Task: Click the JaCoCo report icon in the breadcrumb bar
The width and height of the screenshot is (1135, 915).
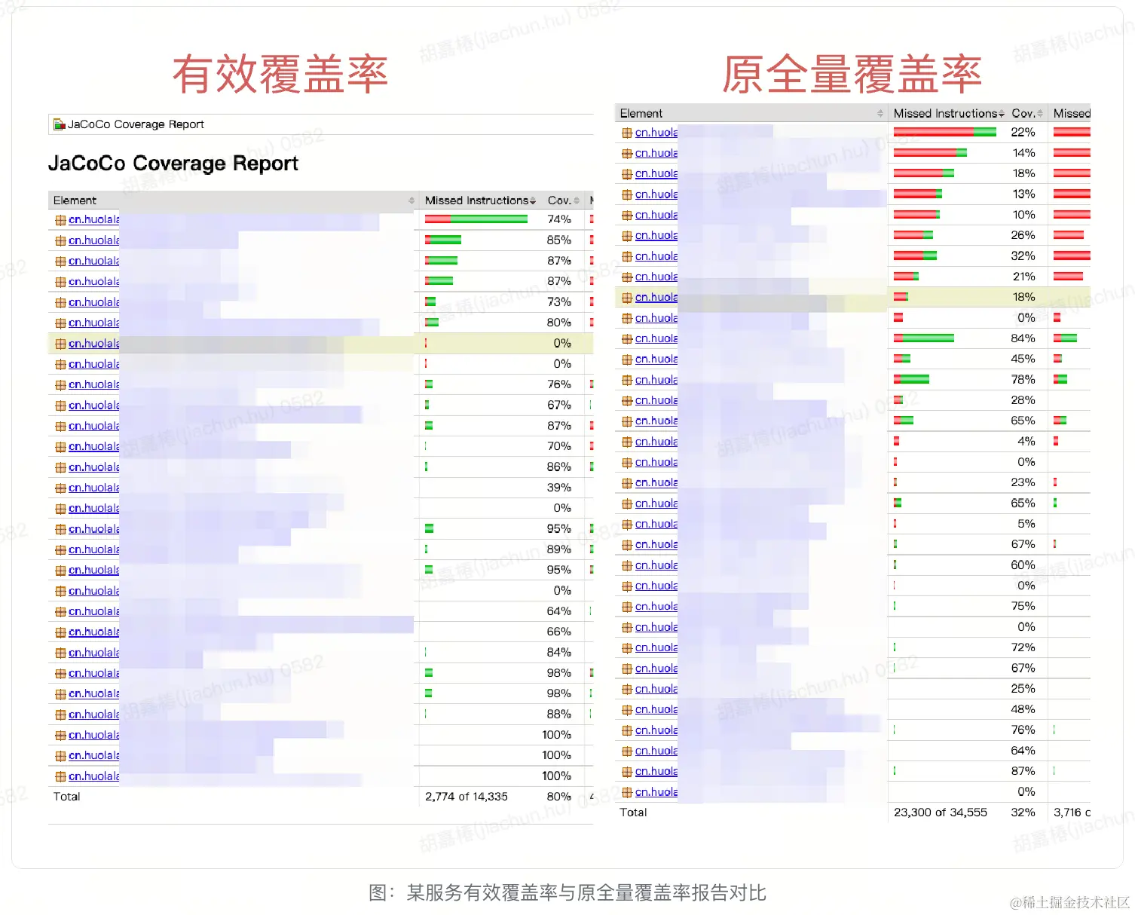Action: pos(60,124)
